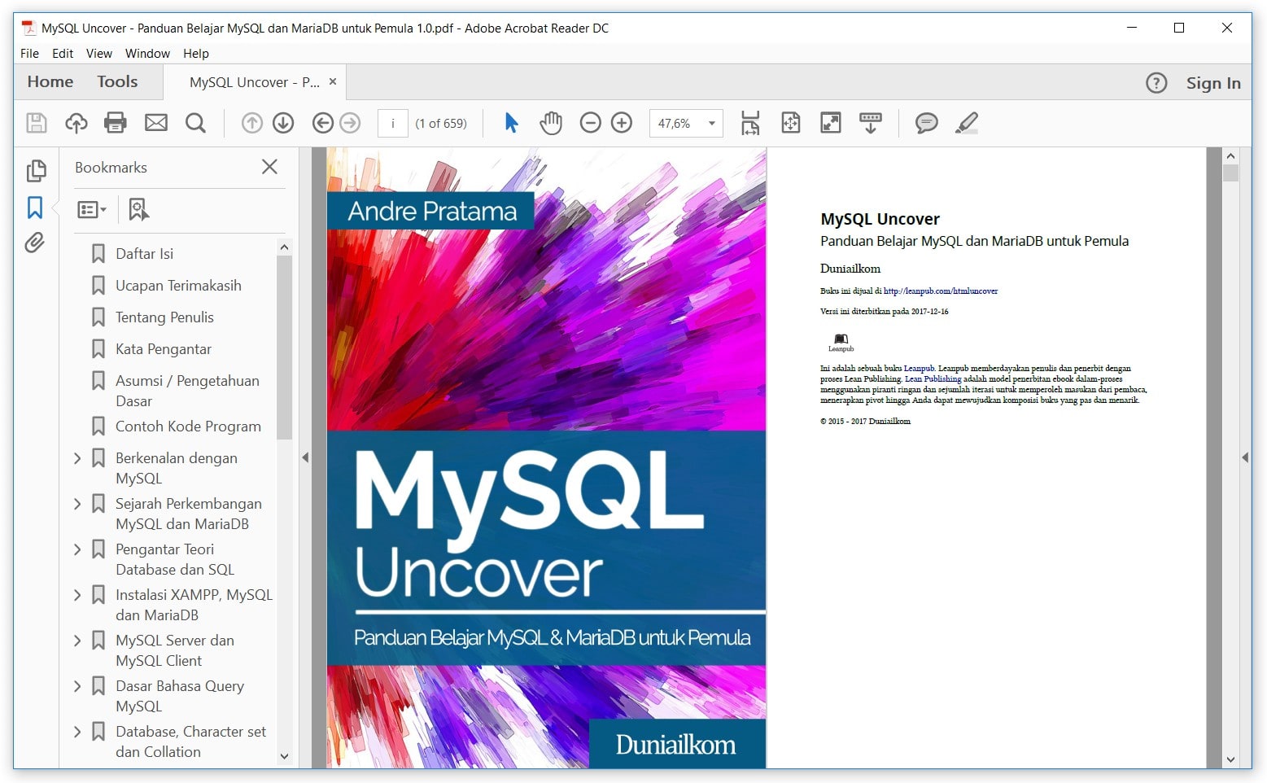Zoom in with plus icon
Image resolution: width=1267 pixels, height=783 pixels.
[x=622, y=123]
